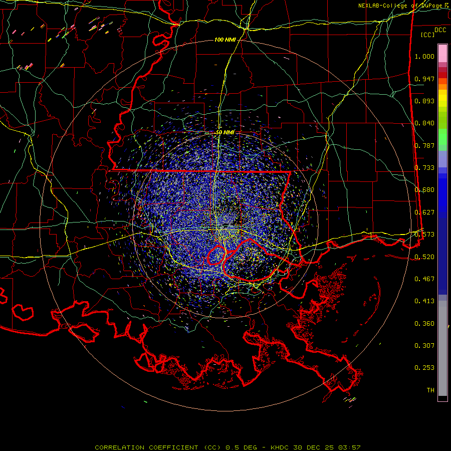Image resolution: width=451 pixels, height=451 pixels.
Task: Click the 1.000 value on the color scale
Action: click(424, 56)
